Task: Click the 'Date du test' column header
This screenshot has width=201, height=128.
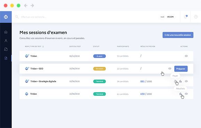Action: [75, 46]
